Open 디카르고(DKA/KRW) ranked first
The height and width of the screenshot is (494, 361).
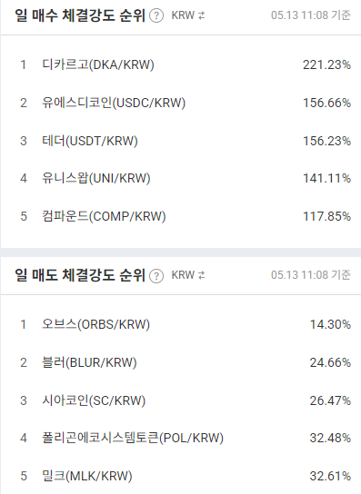(x=98, y=64)
